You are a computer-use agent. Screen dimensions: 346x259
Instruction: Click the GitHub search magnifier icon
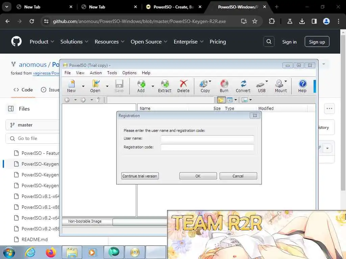(269, 41)
